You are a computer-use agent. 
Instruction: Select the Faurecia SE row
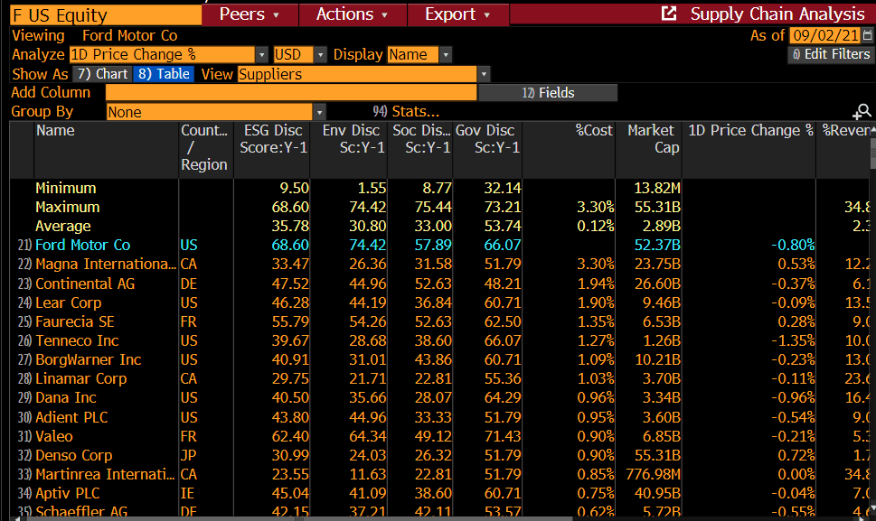pos(441,321)
